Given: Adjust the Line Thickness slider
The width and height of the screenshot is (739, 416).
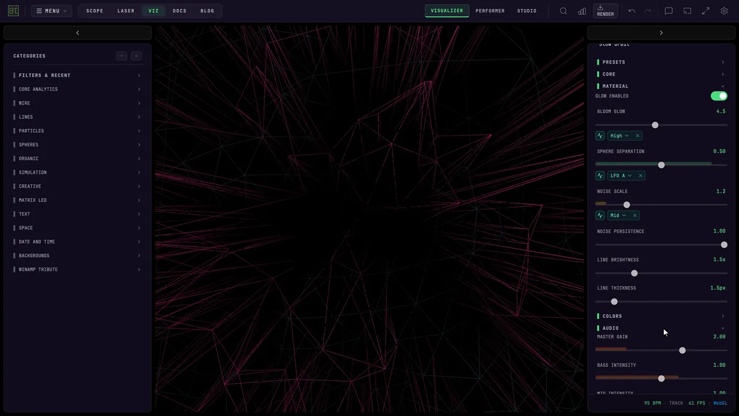Looking at the screenshot, I should pos(661,301).
